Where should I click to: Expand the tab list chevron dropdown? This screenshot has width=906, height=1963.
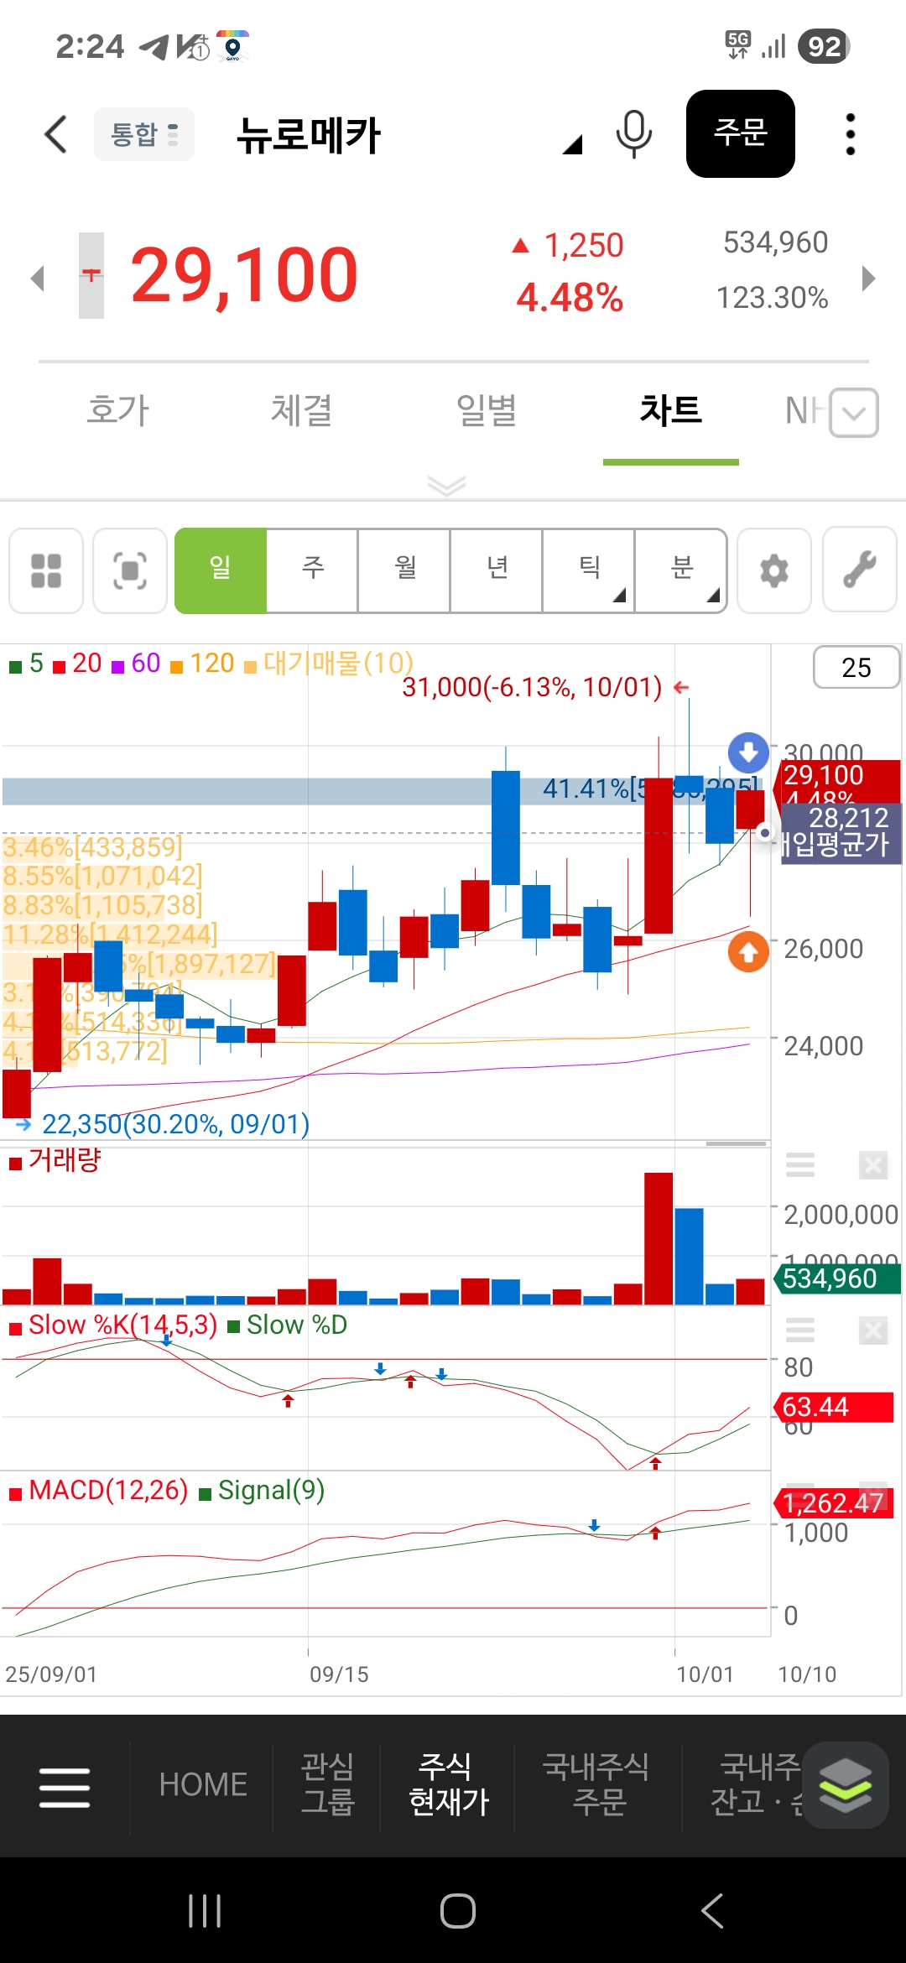click(854, 413)
